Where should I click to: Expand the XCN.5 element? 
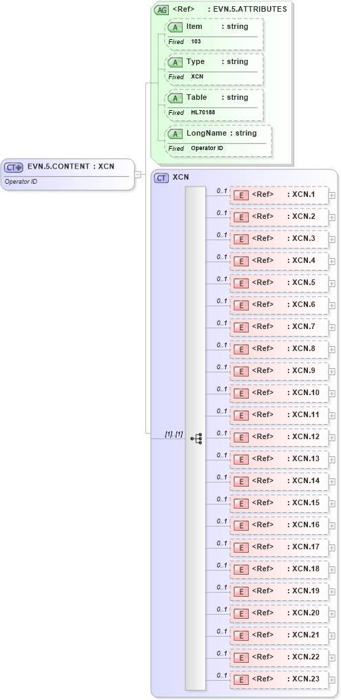click(332, 283)
